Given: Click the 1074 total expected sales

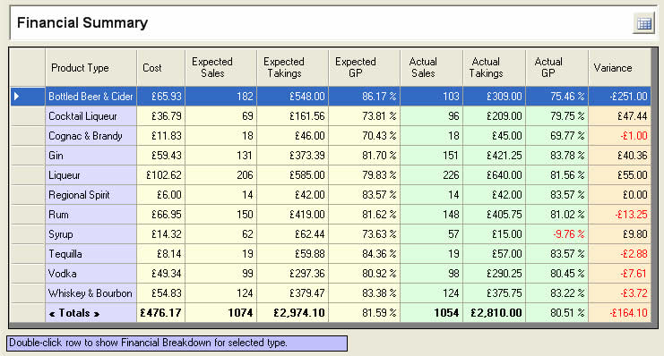Looking at the screenshot, I should (220, 313).
